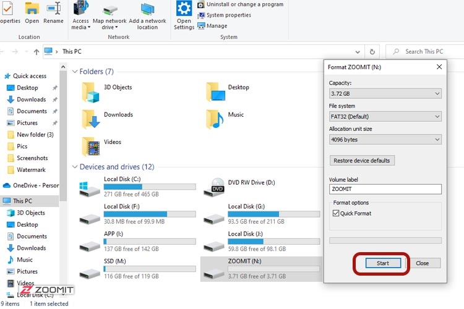The width and height of the screenshot is (464, 309).
Task: Open the 3D Objects folder icon
Action: point(90,91)
